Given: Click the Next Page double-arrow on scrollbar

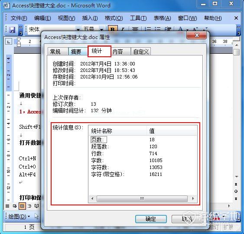Looking at the screenshot, I should [236, 199].
